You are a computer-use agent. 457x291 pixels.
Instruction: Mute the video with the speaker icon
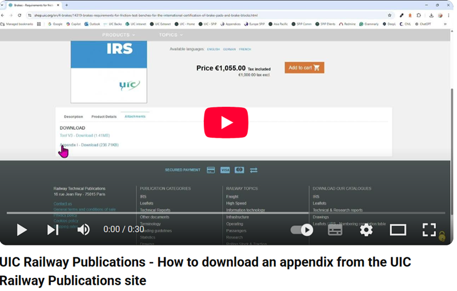83,230
